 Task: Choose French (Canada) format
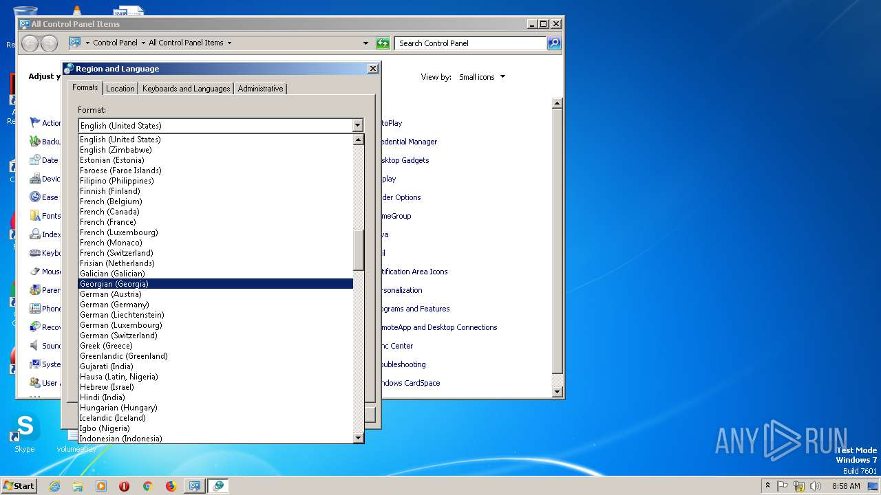pyautogui.click(x=215, y=212)
